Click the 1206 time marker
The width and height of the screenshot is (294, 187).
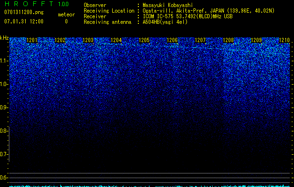click(172, 40)
